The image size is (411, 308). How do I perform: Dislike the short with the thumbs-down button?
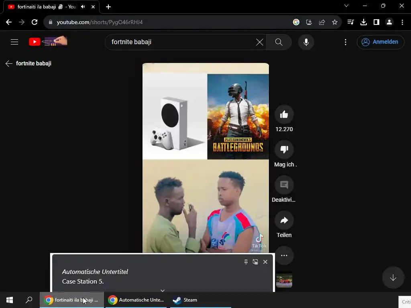point(284,150)
